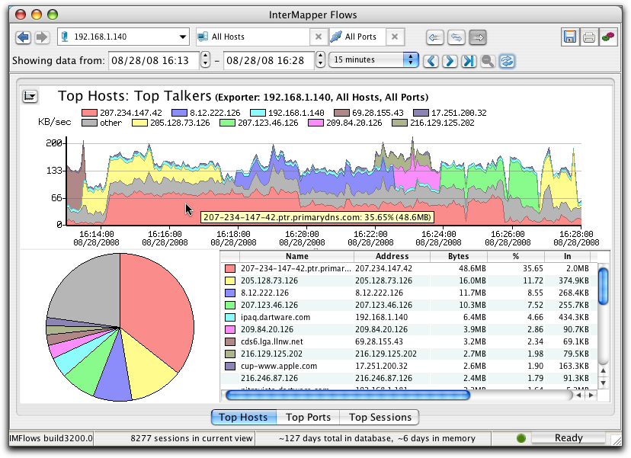
Task: Click the swap arrows icon near the save button
Action: (455, 36)
